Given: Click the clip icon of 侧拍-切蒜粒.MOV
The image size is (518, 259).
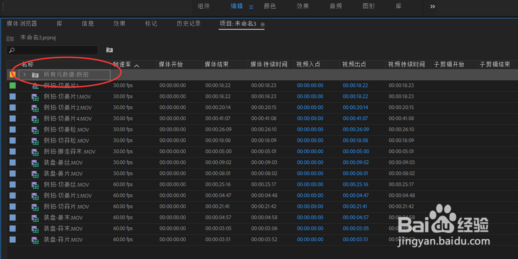Looking at the screenshot, I should pyautogui.click(x=35, y=141).
